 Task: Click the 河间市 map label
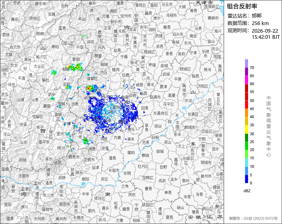point(171,16)
